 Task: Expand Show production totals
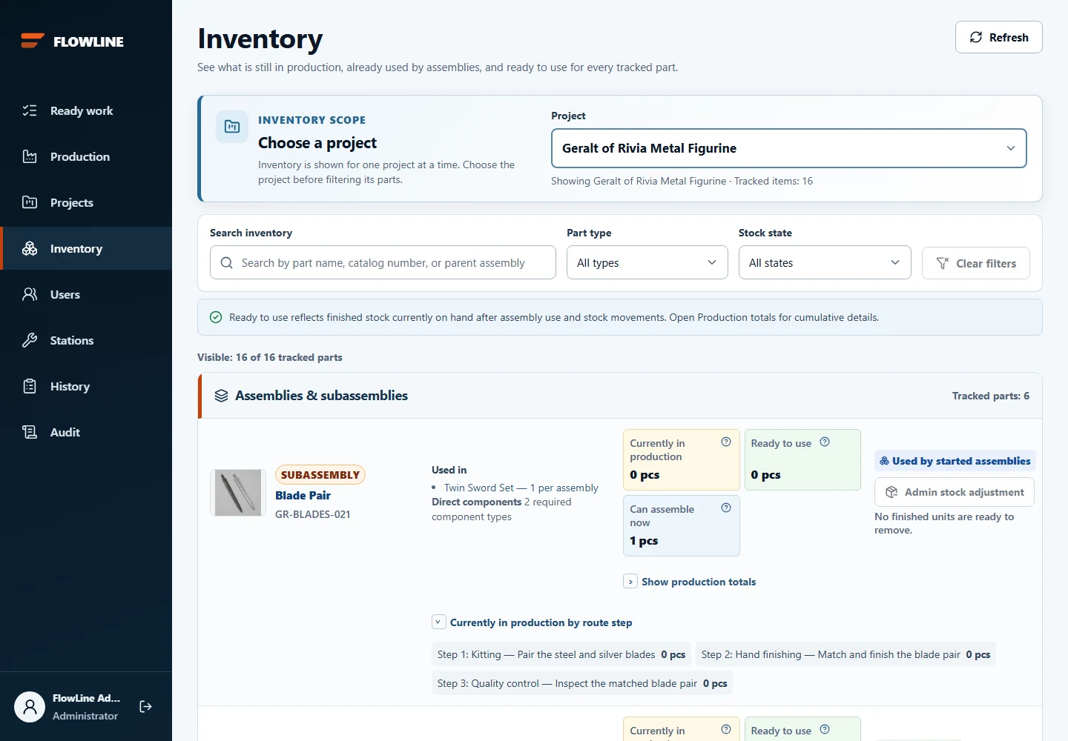[x=690, y=582]
